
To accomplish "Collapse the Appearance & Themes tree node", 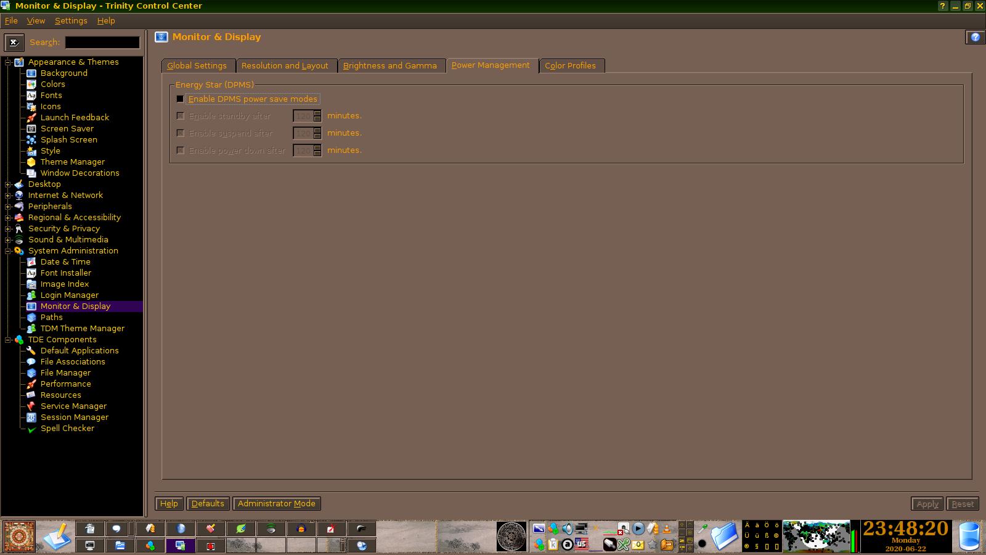I will click(8, 62).
